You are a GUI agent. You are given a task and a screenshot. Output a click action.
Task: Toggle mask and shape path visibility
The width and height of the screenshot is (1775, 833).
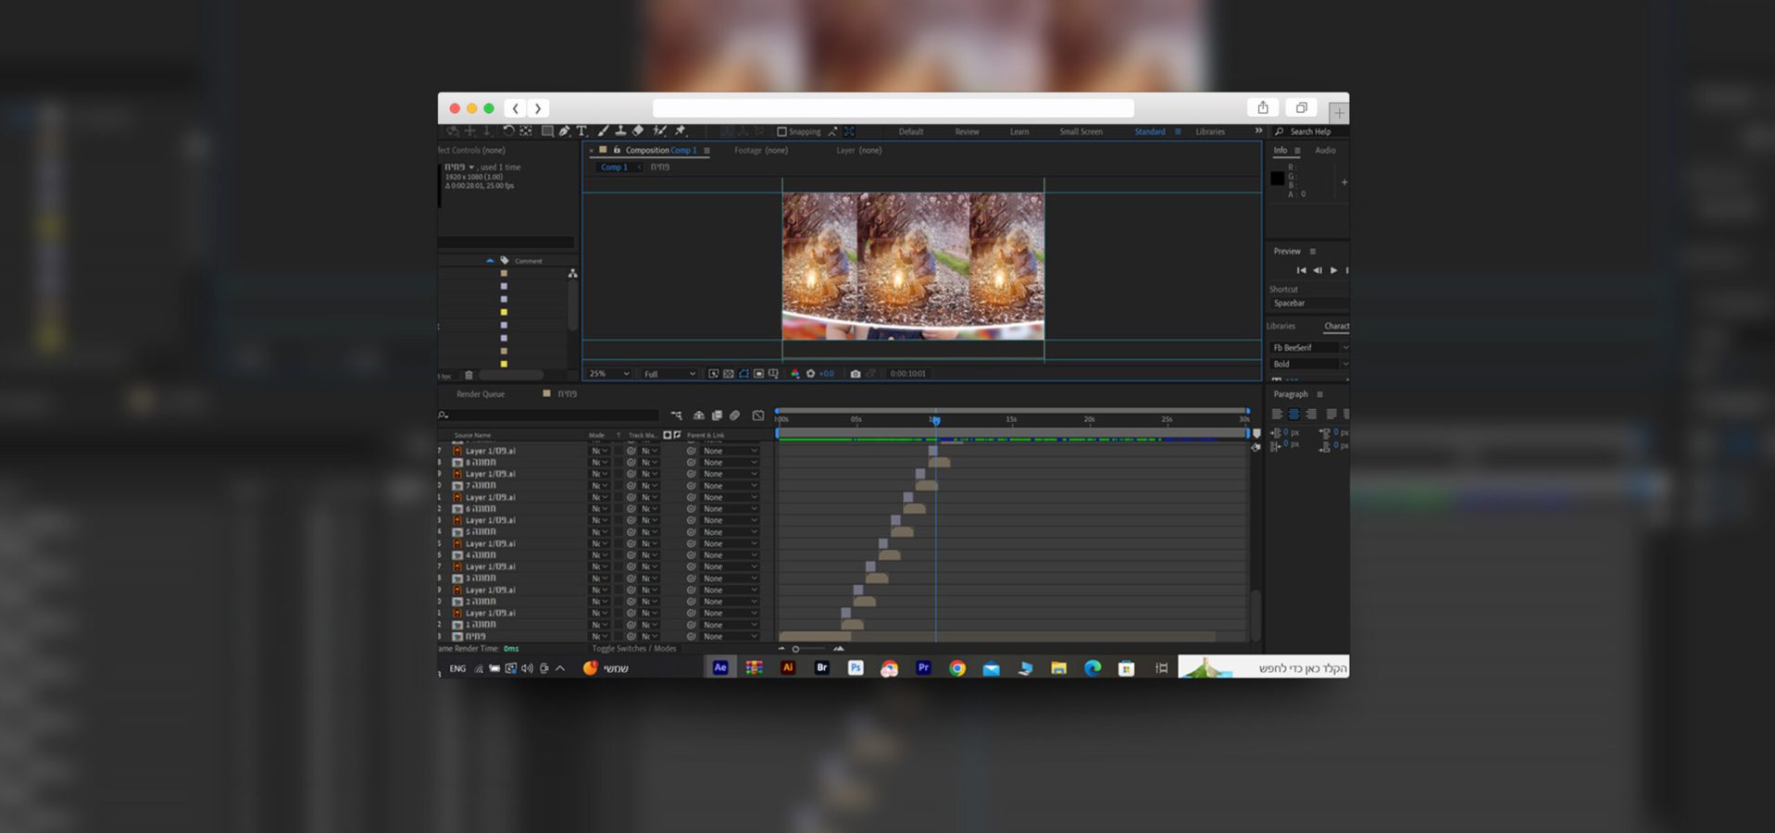[744, 374]
